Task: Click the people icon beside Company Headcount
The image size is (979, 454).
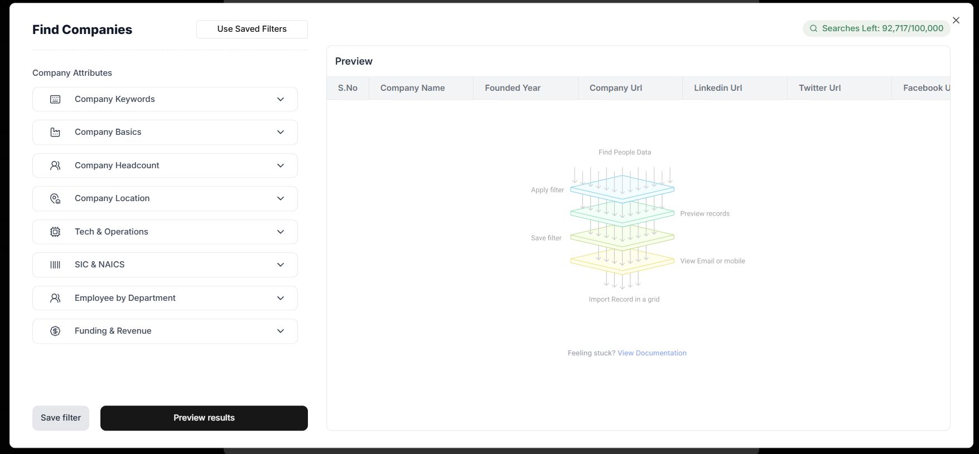Action: coord(55,165)
